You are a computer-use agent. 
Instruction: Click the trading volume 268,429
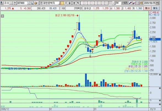click(x=41, y=8)
